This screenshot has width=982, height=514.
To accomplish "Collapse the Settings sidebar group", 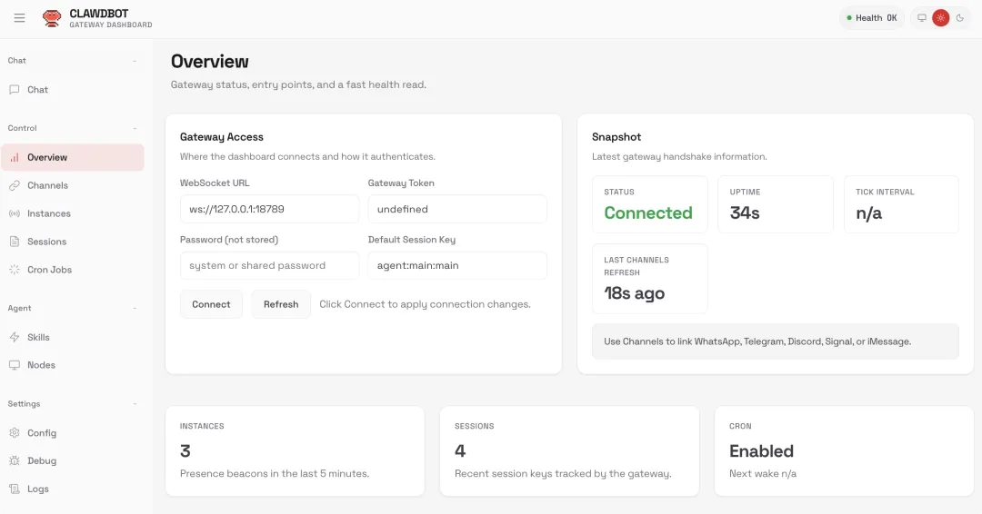I will point(135,403).
